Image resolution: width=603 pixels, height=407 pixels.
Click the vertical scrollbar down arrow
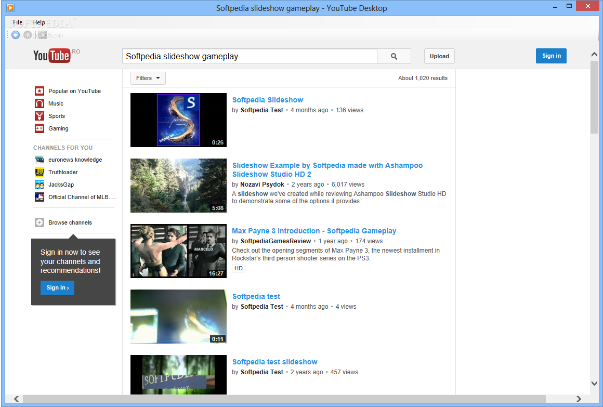point(594,383)
